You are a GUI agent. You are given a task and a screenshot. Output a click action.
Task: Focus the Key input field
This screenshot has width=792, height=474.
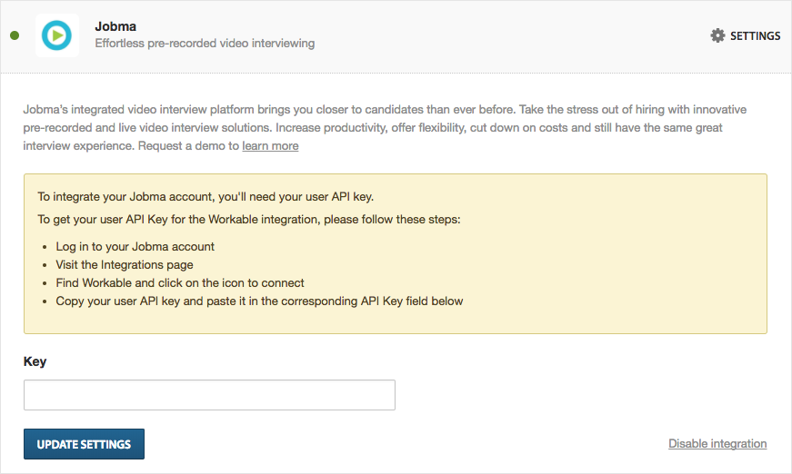point(209,395)
